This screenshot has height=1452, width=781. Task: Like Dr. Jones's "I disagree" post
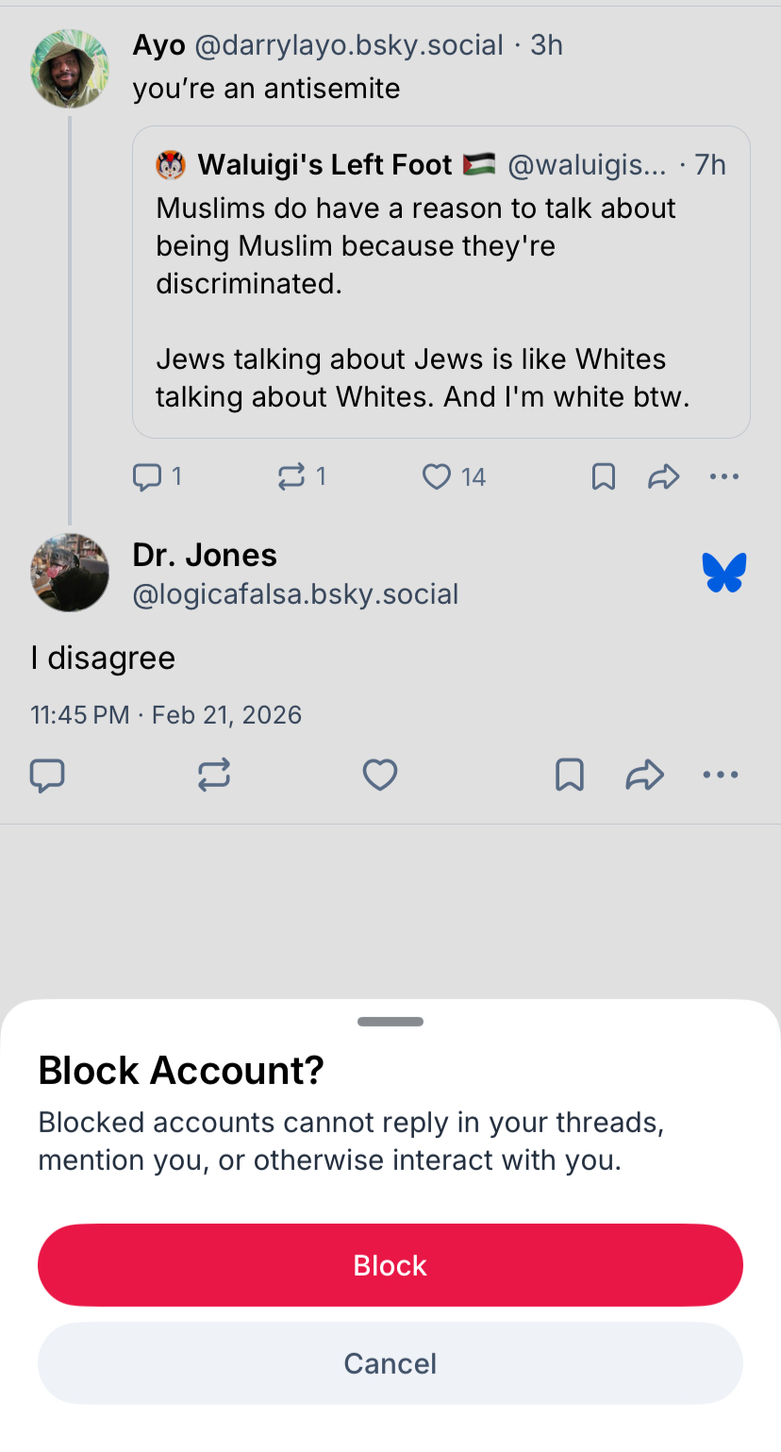[380, 776]
